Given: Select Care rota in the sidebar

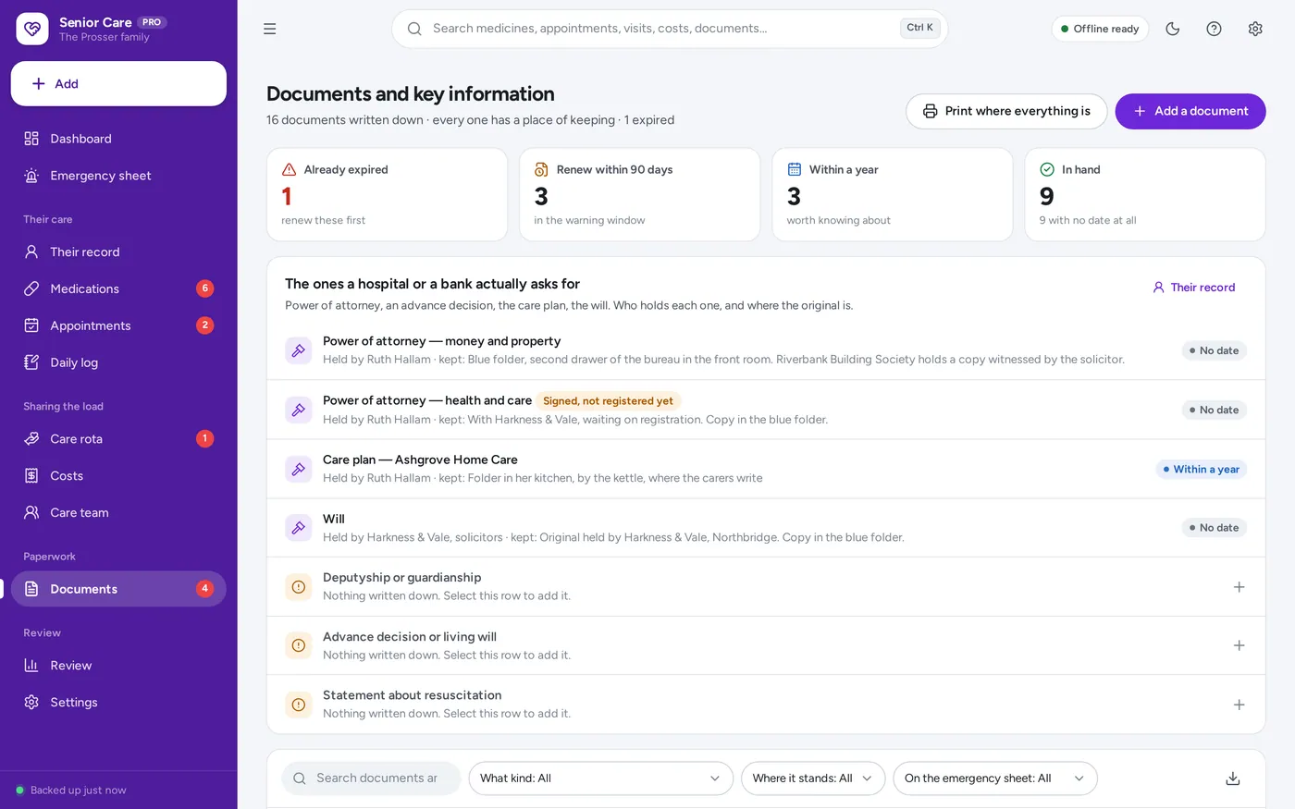Looking at the screenshot, I should tap(118, 438).
